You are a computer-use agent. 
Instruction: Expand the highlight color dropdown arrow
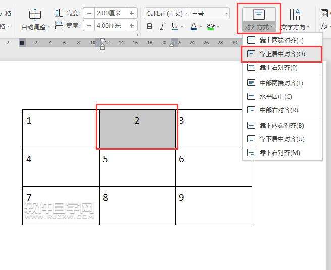pyautogui.click(x=218, y=27)
